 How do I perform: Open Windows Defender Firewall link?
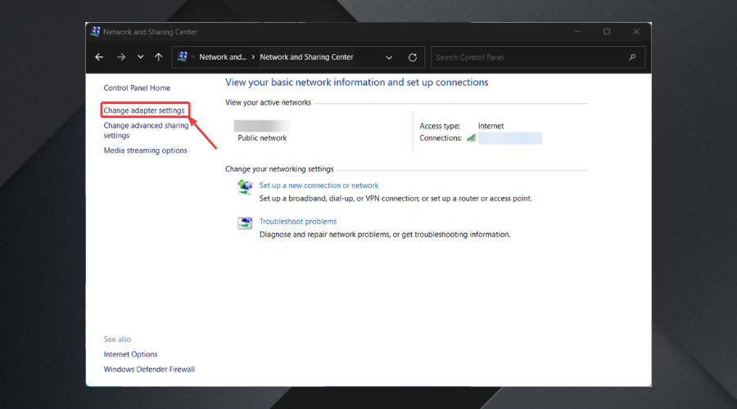(x=149, y=369)
